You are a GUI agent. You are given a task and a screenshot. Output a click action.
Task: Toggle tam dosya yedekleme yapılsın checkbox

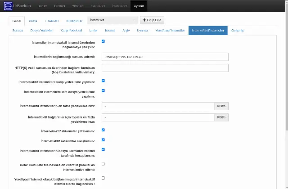tap(103, 91)
